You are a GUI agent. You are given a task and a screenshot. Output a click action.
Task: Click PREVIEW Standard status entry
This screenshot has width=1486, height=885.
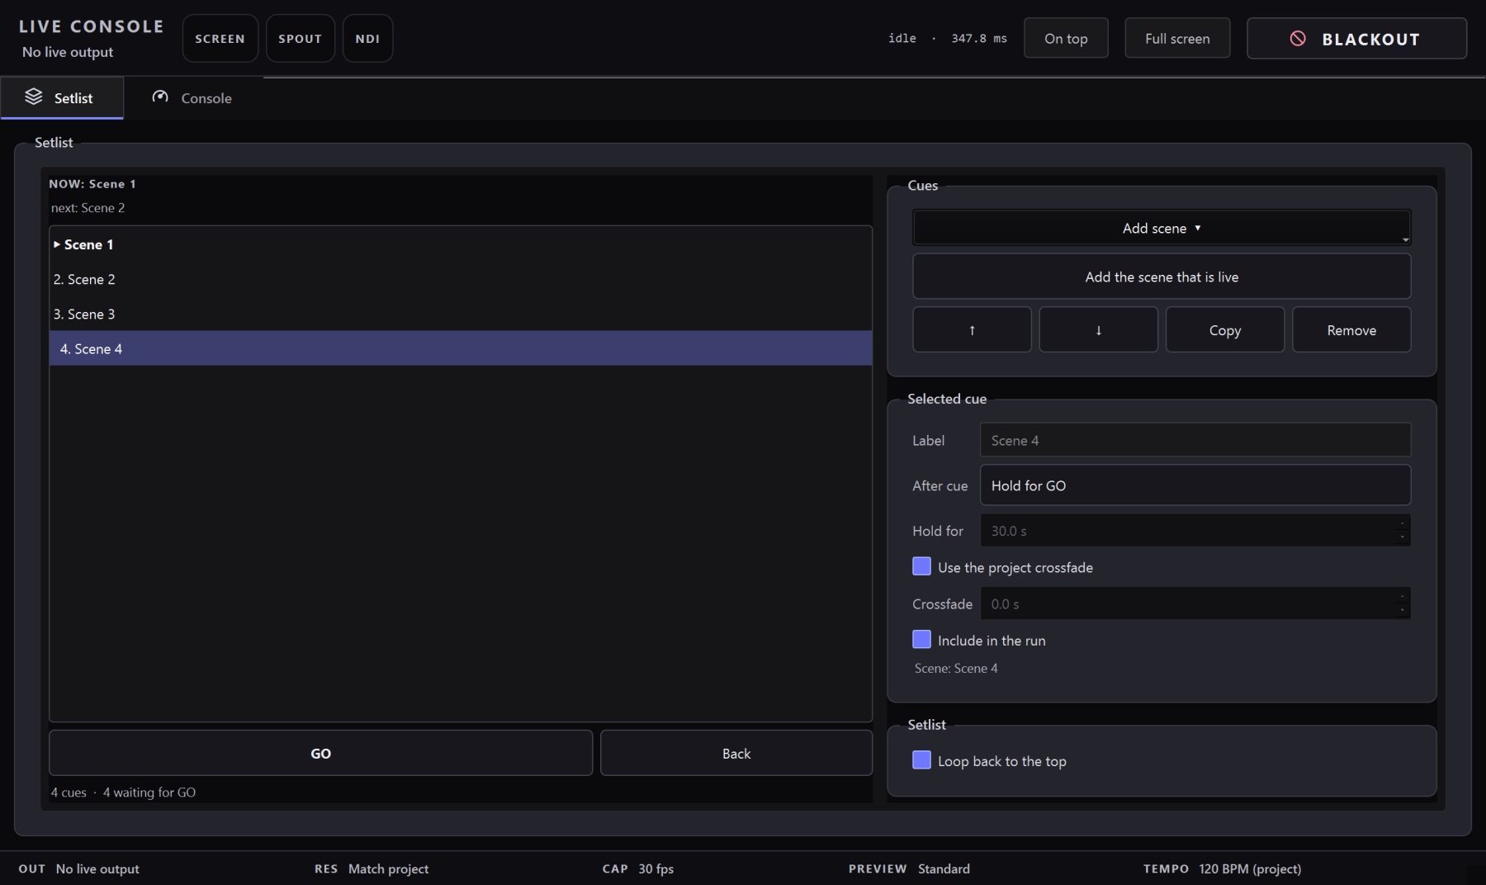click(x=909, y=868)
